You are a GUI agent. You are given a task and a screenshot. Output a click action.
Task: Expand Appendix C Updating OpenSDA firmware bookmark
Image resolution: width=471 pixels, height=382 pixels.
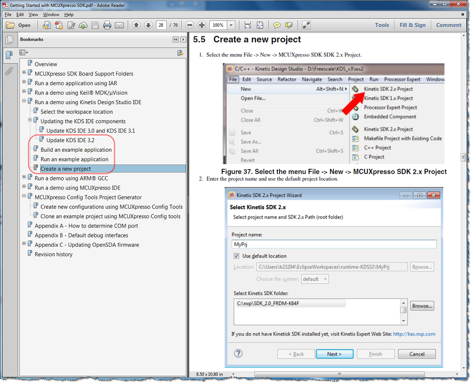[24, 244]
